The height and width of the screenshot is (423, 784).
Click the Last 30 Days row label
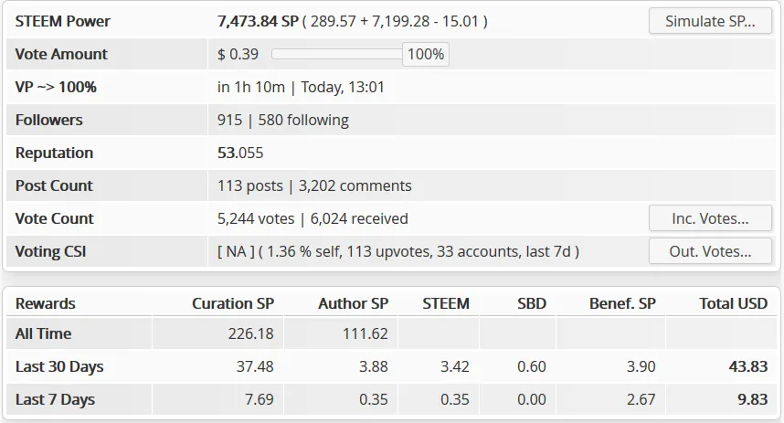[x=59, y=366]
